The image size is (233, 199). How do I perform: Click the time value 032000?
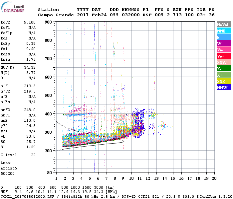pyautogui.click(x=131, y=15)
